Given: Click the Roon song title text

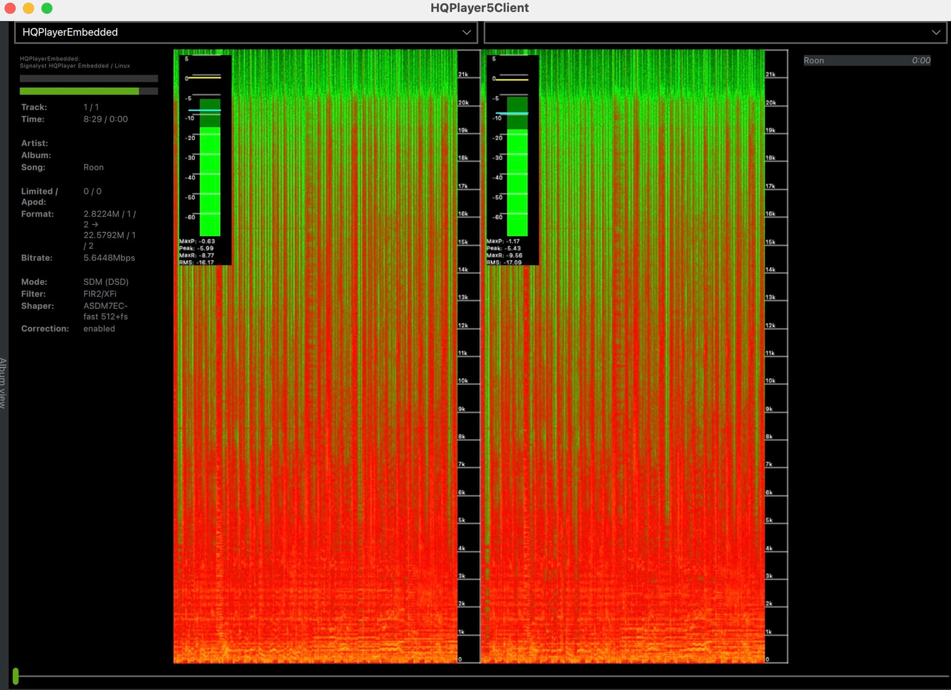Looking at the screenshot, I should point(94,168).
